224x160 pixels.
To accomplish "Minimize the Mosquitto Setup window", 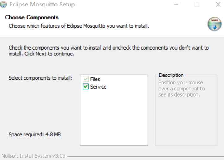I will point(176,5).
